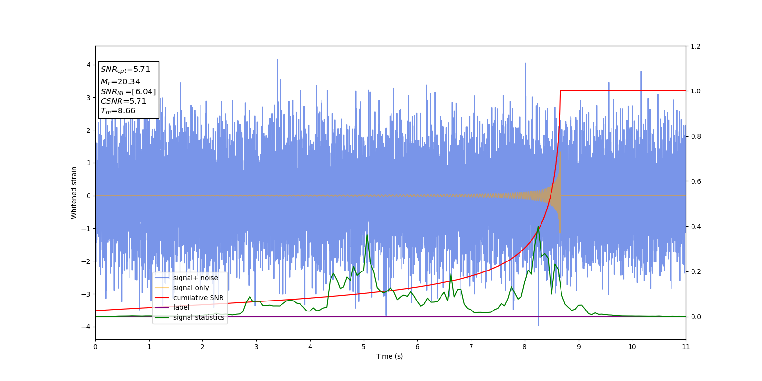Click the x-axis tick label 5
Screen dimensions: 762x381
click(x=364, y=347)
